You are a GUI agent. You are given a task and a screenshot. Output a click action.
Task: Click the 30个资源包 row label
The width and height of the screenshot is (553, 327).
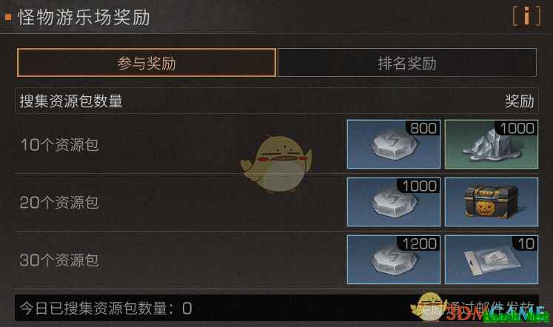[59, 260]
